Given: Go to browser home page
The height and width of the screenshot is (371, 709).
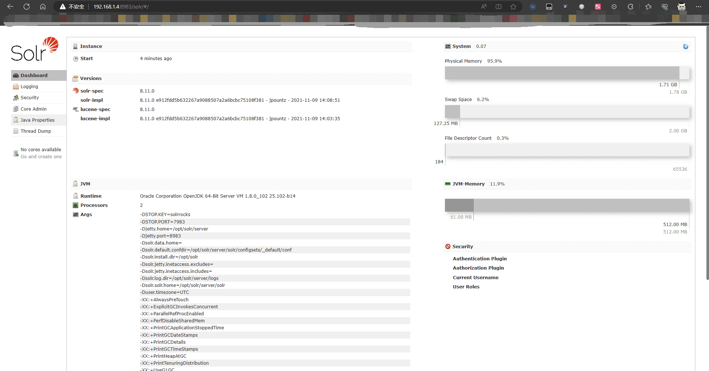Looking at the screenshot, I should point(43,7).
